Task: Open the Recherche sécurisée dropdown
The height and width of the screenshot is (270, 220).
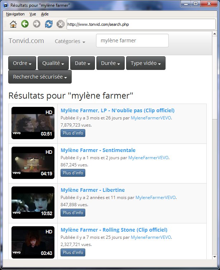Action: pyautogui.click(x=40, y=77)
